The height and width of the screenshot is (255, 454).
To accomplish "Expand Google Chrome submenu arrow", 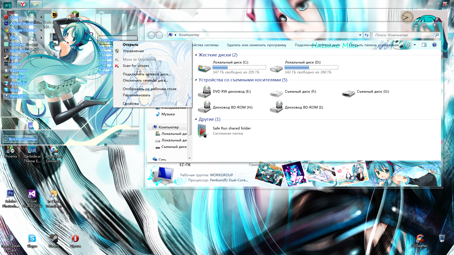I will [x=41, y=30].
